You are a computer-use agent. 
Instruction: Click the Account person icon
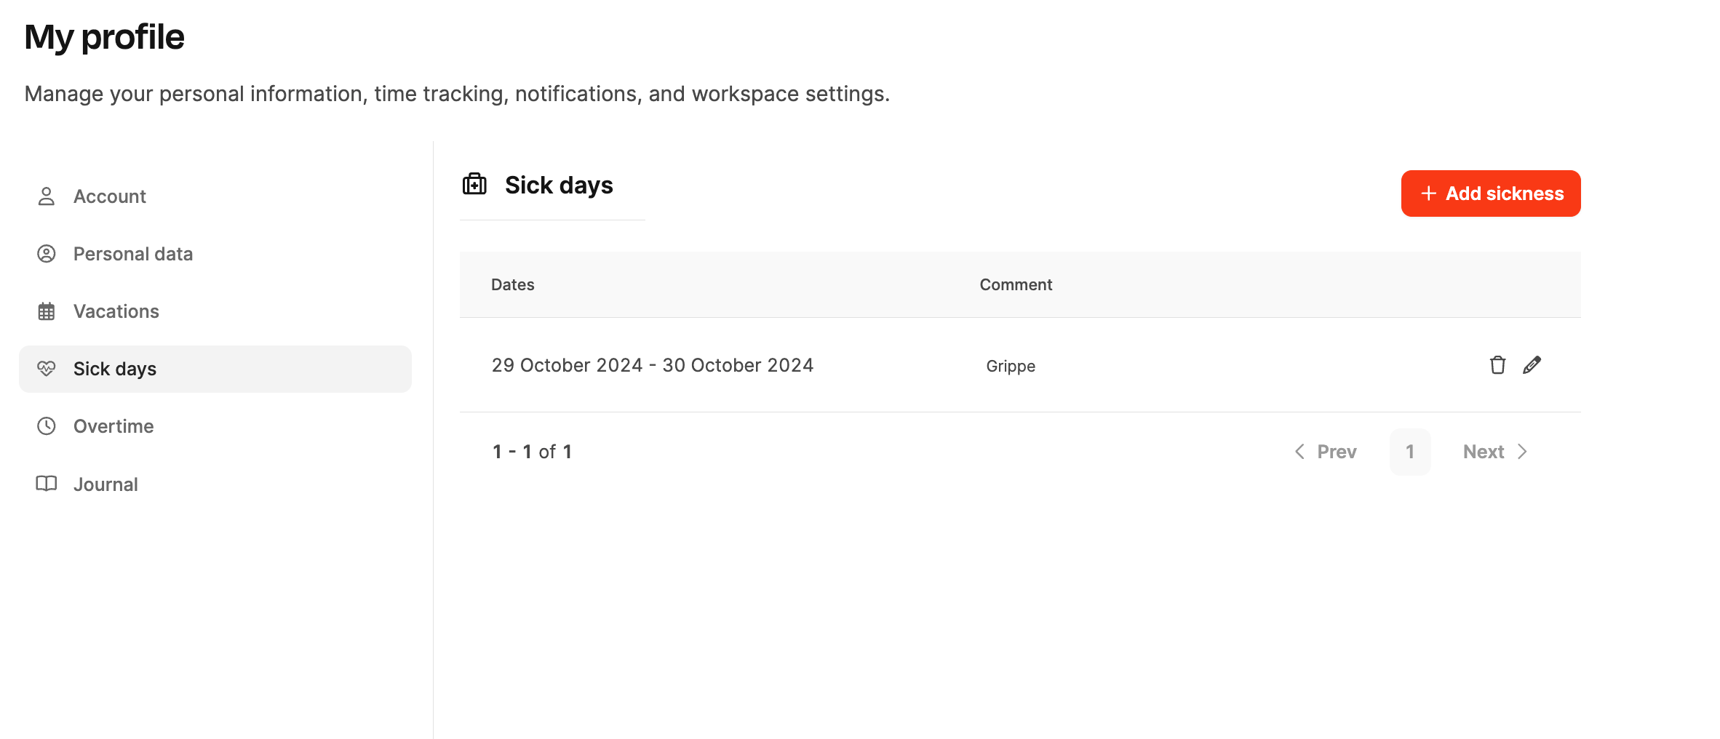point(47,196)
